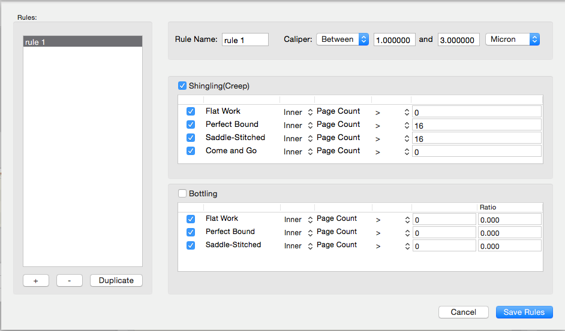
Task: Toggle Come and Go checkbox
Action: (191, 151)
